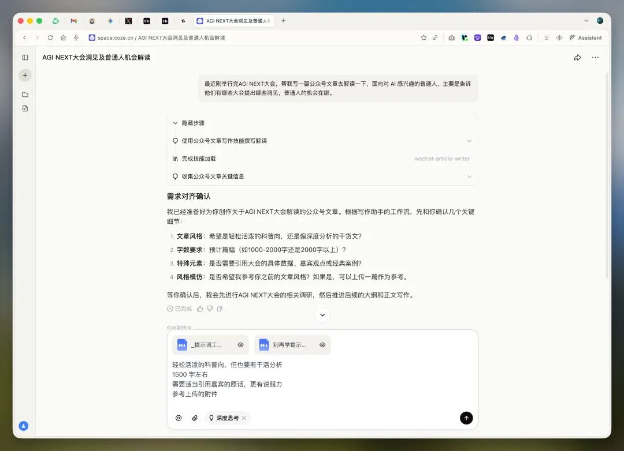This screenshot has height=451, width=624.
Task: Expand the 收集公众号文章关键信息 step chevron
Action: (470, 176)
